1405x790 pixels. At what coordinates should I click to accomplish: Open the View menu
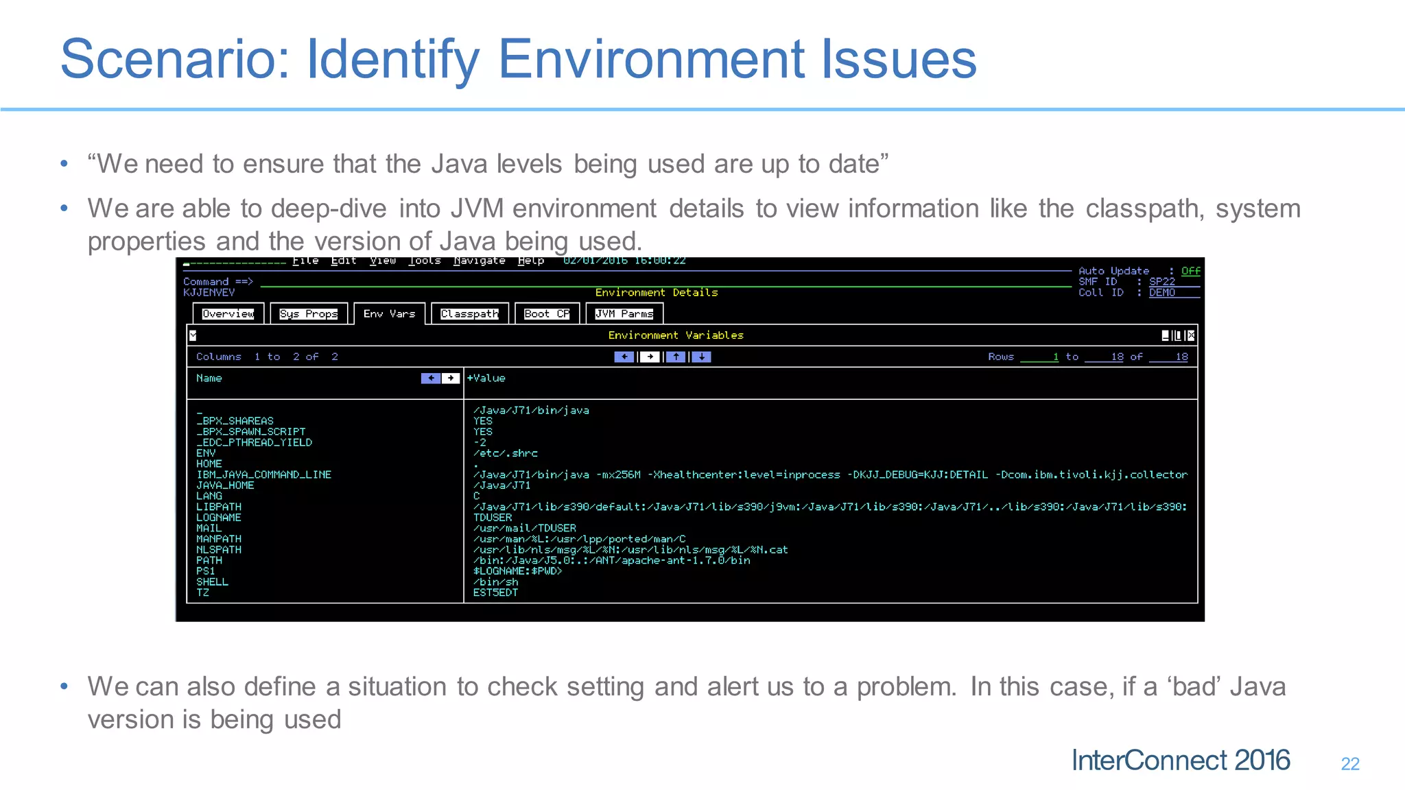[383, 261]
